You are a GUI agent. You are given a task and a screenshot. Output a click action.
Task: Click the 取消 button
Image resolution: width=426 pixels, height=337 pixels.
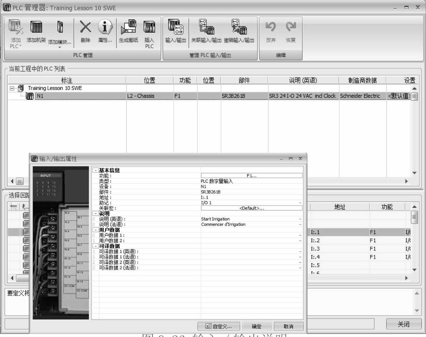[288, 326]
